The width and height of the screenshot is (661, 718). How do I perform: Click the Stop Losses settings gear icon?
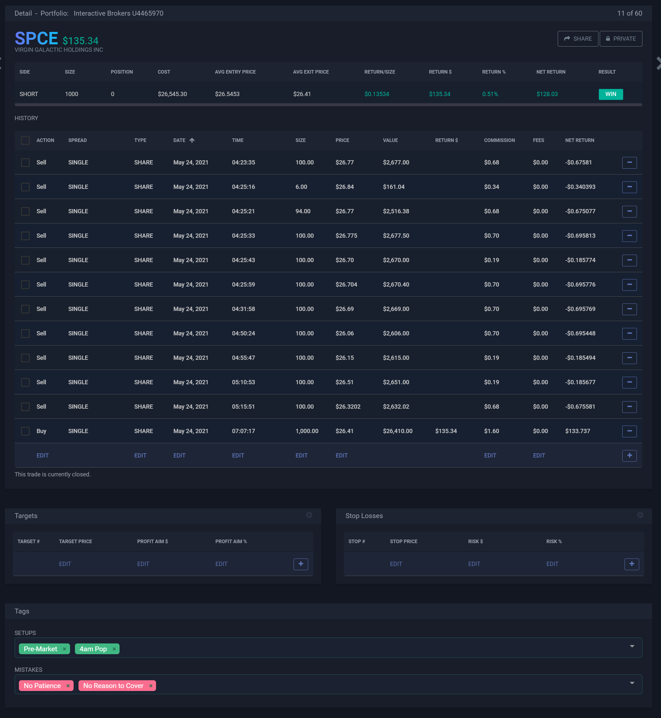640,515
